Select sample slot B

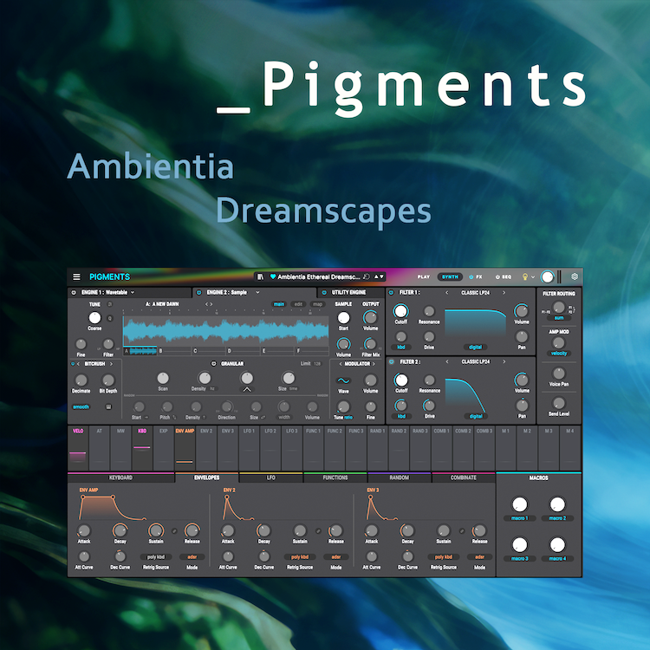[x=174, y=351]
